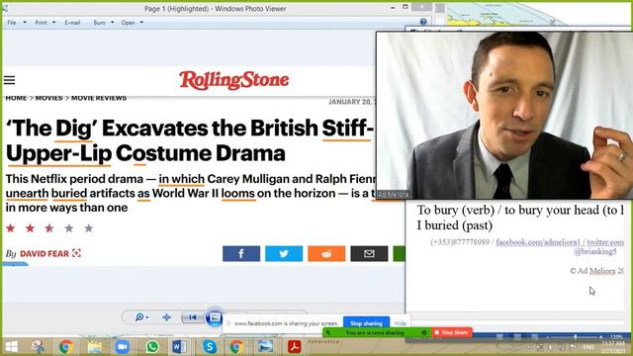
Task: Switch to Photo Viewer taskbar icon
Action: click(265, 347)
